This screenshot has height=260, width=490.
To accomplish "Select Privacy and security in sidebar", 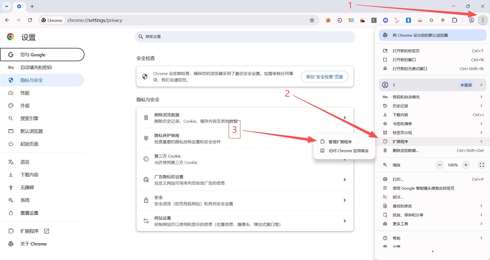I will (x=42, y=80).
